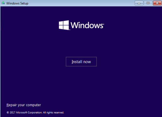This screenshot has width=162, height=117.
Task: Open the Repair your computer link
Action: point(24,105)
